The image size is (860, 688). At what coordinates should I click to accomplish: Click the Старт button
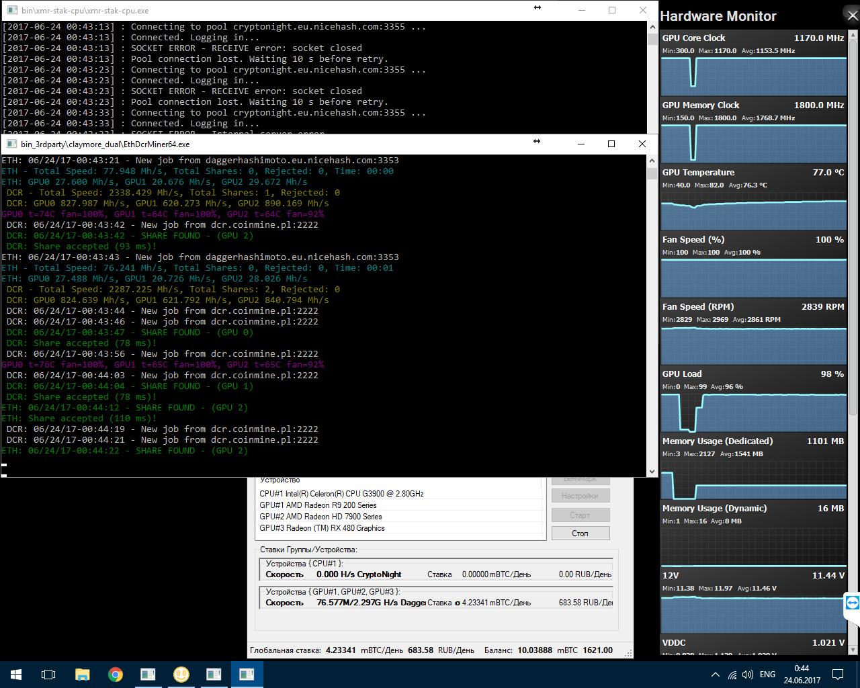[580, 515]
